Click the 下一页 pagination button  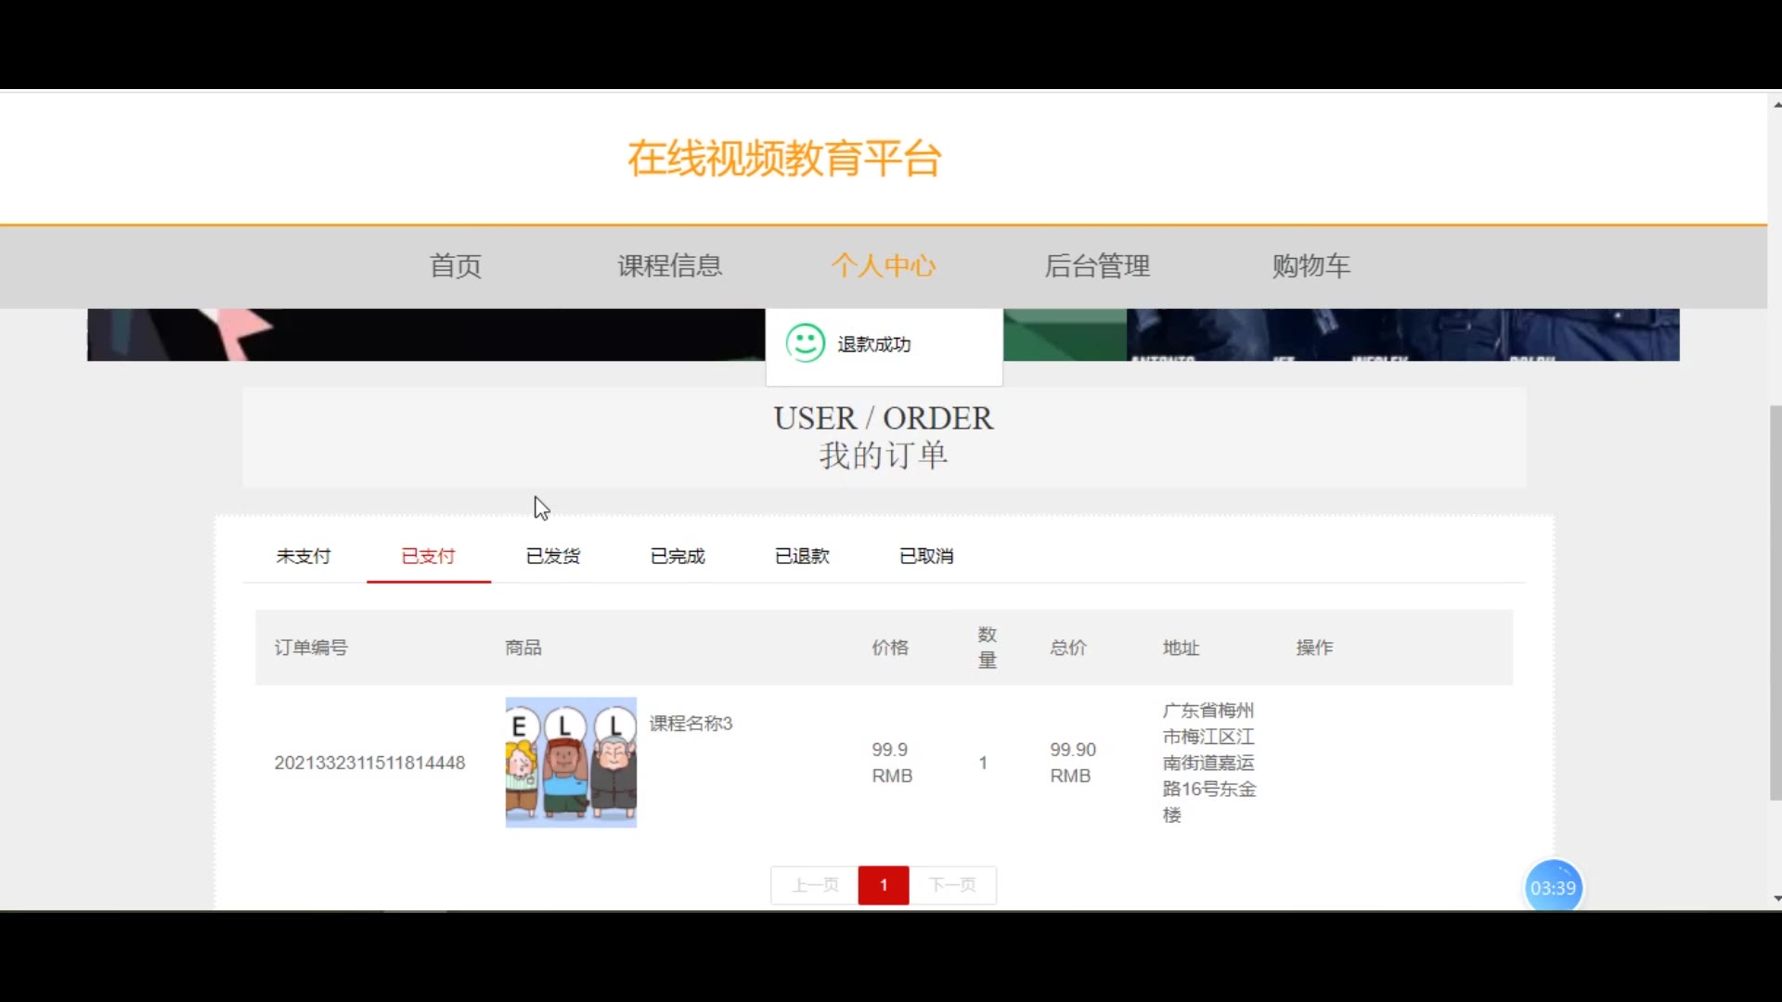tap(952, 885)
